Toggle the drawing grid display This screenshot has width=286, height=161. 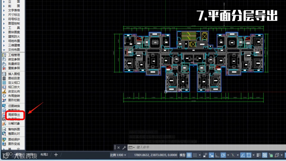tap(189, 155)
